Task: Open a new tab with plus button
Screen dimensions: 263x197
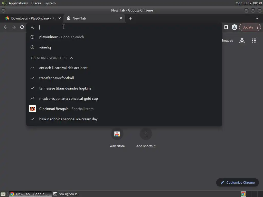Action: 131,18
